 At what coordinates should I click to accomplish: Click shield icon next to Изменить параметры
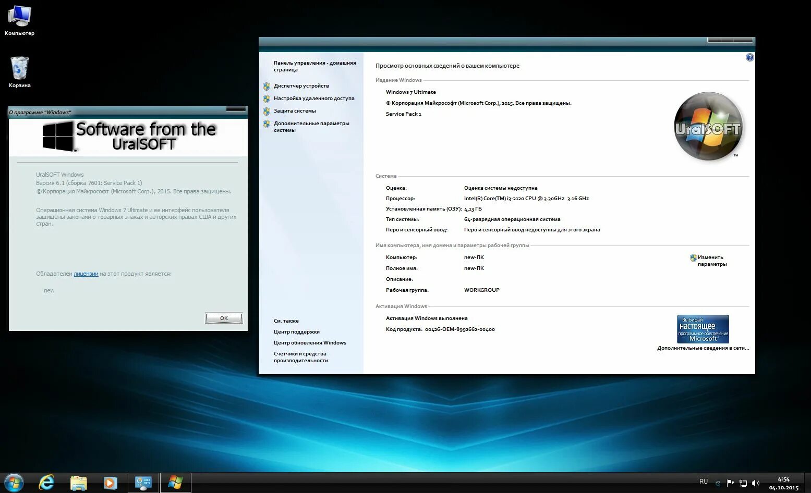click(693, 257)
